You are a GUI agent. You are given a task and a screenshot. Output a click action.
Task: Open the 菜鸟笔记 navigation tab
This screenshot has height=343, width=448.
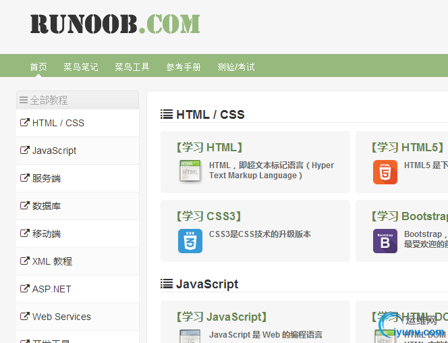tap(80, 67)
